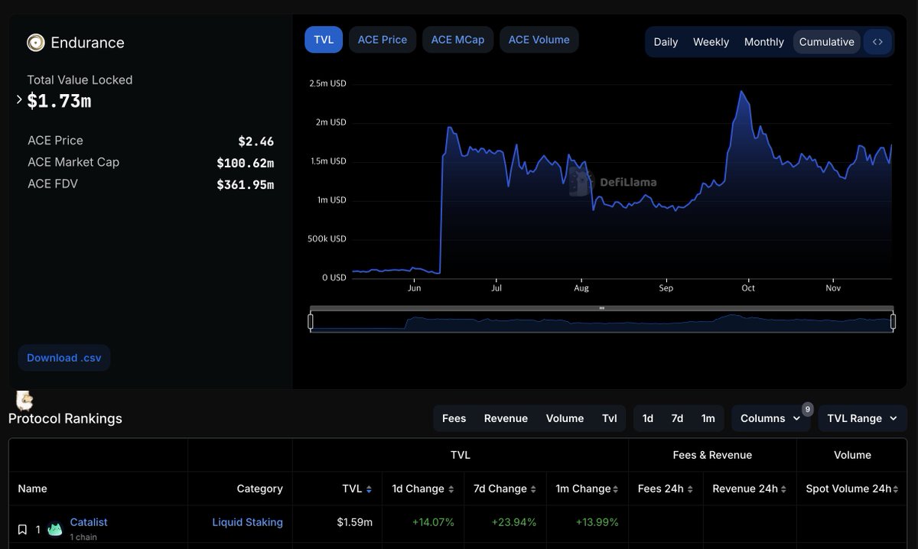Open the embed chart code icon
Screen dimensions: 918x549
pyautogui.click(x=877, y=41)
